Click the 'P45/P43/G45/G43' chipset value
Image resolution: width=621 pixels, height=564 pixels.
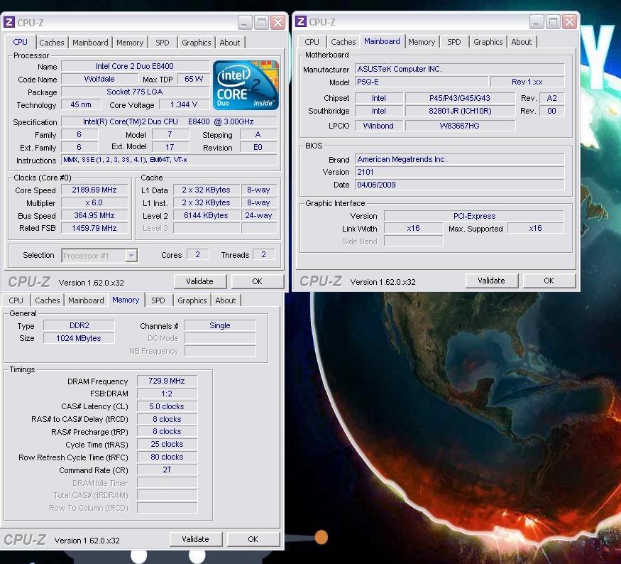460,98
